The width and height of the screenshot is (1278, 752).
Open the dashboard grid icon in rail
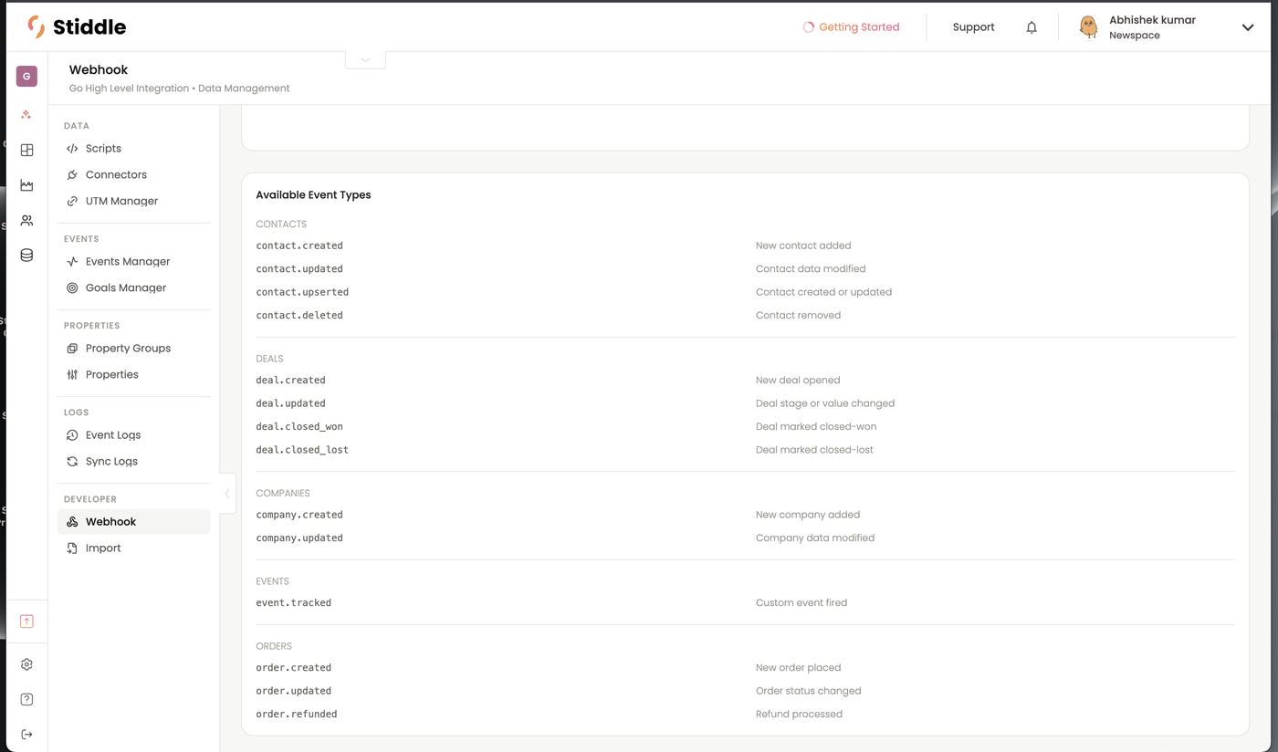pyautogui.click(x=26, y=150)
